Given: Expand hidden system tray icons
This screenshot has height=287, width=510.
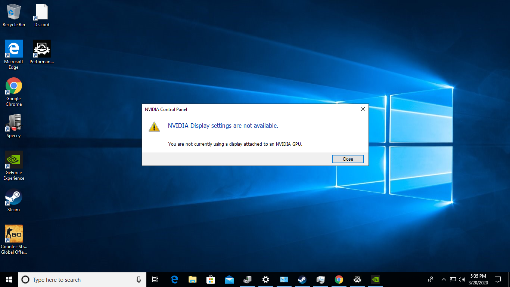Looking at the screenshot, I should [444, 280].
